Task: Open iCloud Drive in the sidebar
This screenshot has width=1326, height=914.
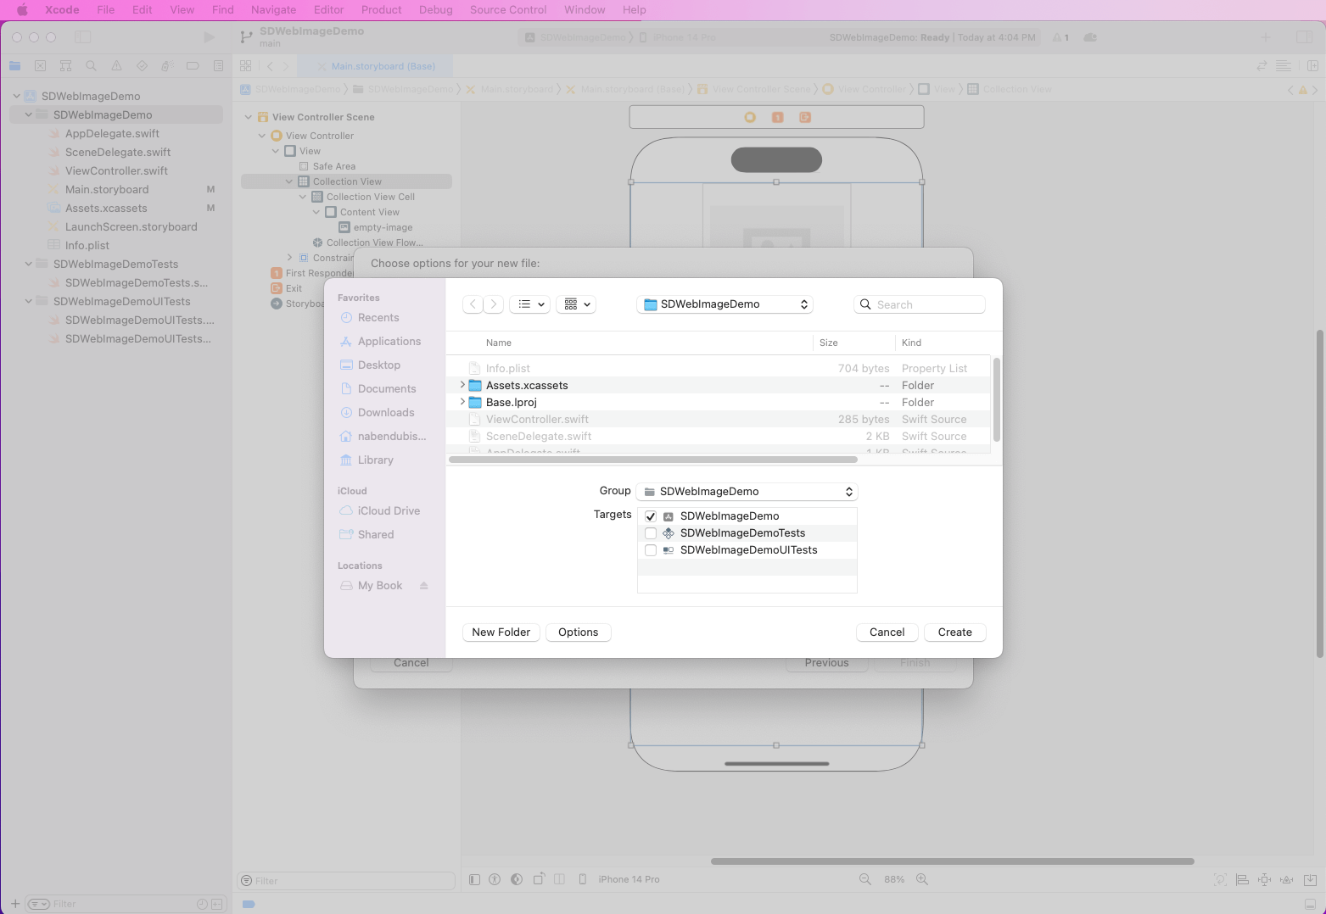Action: tap(388, 511)
